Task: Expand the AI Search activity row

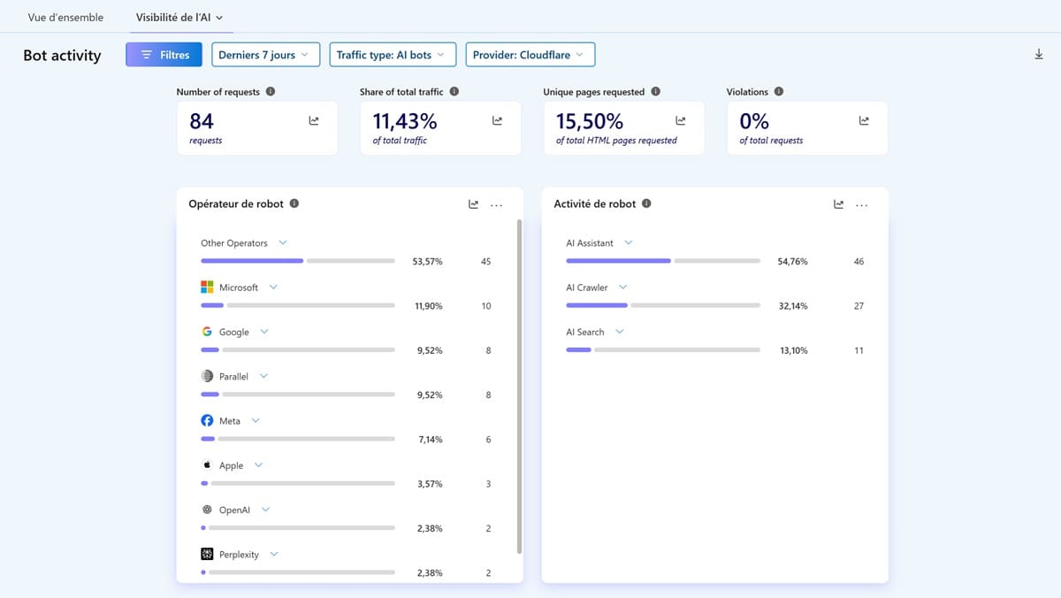Action: pyautogui.click(x=619, y=332)
